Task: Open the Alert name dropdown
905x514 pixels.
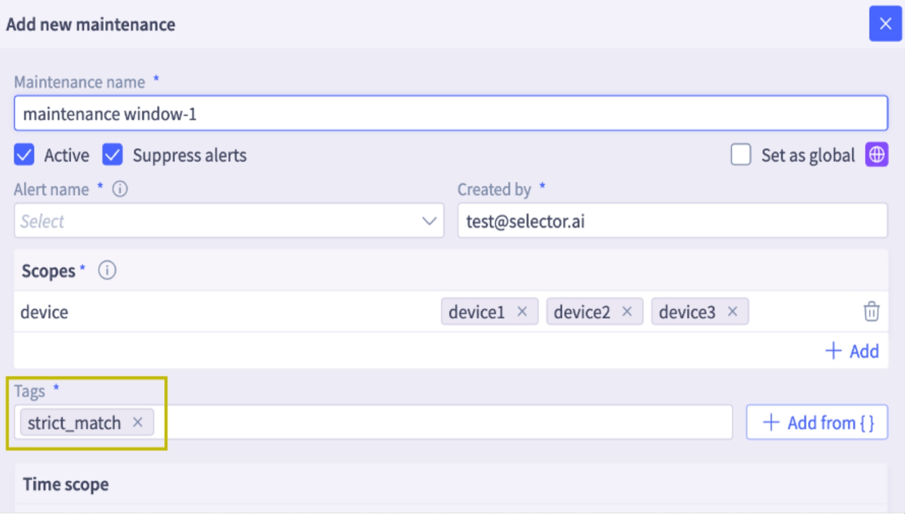Action: (218, 221)
